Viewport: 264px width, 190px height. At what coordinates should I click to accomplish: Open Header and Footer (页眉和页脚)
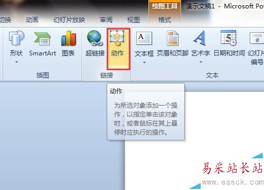(173, 44)
